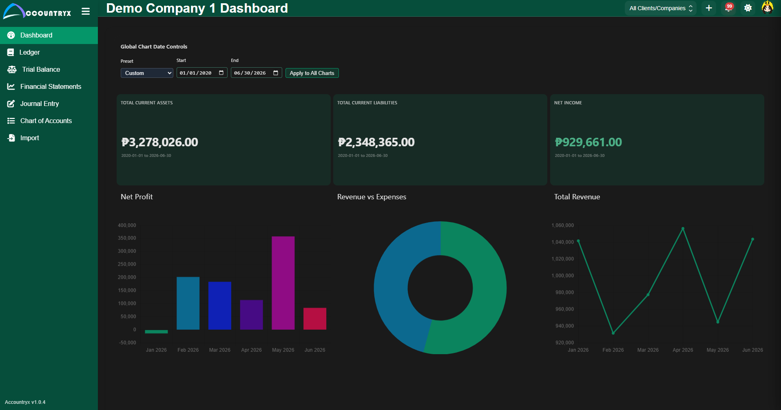Image resolution: width=781 pixels, height=410 pixels.
Task: Click the Apr 2026 peak point on revenue line
Action: 683,228
